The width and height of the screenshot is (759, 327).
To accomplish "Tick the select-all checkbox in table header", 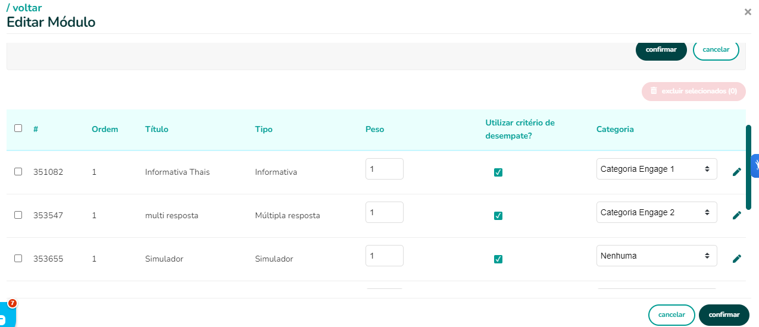I will (18, 128).
